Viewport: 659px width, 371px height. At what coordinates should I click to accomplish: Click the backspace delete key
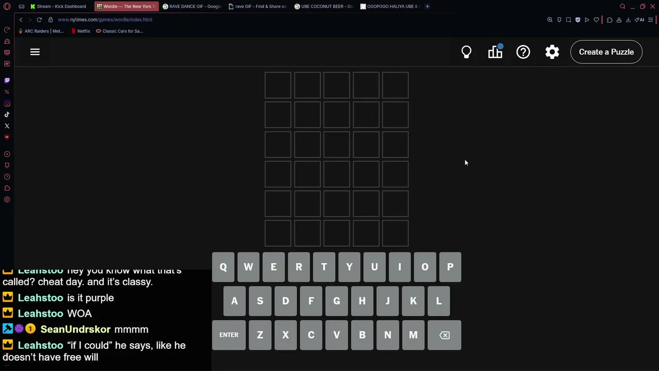(x=444, y=335)
